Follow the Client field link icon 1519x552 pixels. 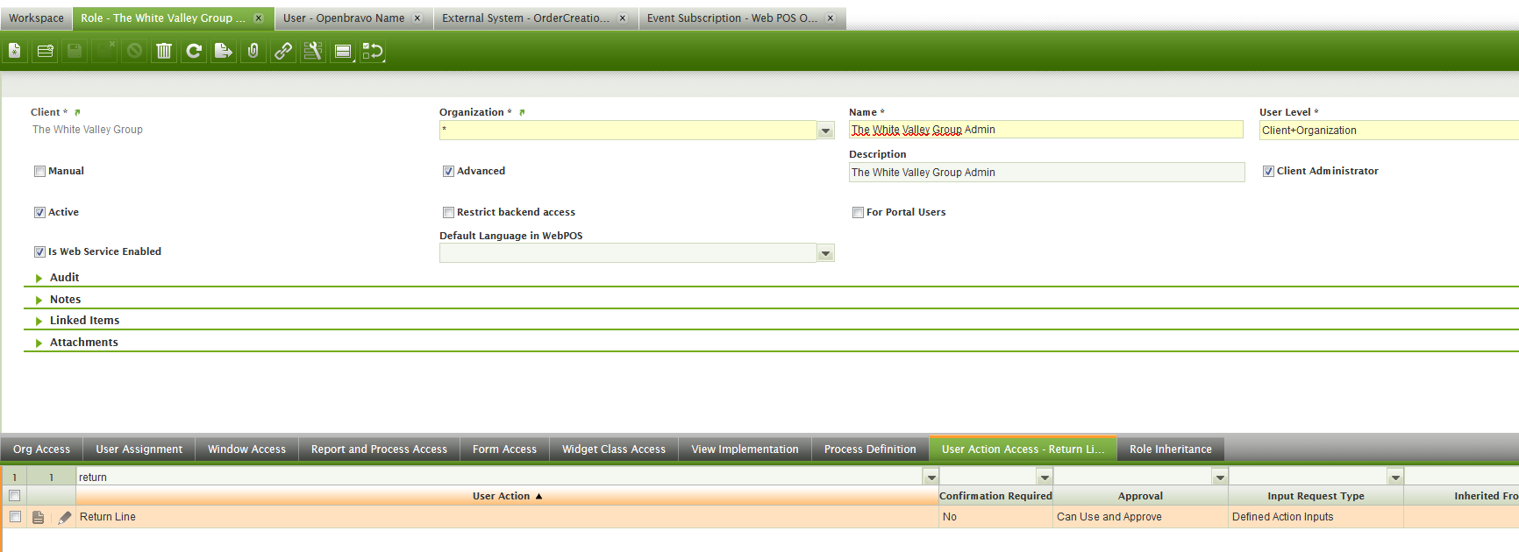point(77,112)
